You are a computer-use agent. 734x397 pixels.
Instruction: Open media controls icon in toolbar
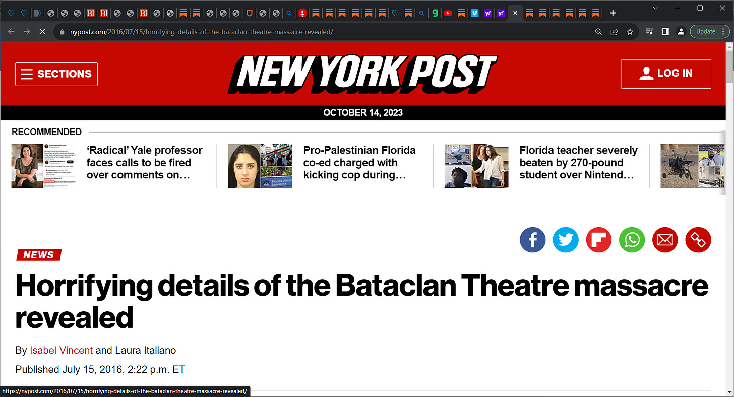(x=649, y=31)
